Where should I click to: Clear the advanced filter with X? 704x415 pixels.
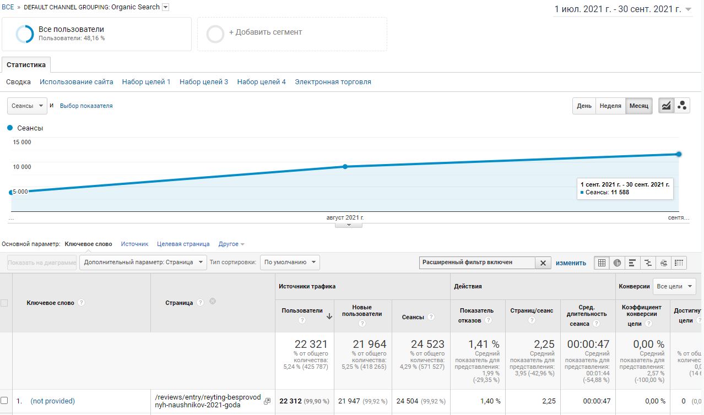pyautogui.click(x=543, y=263)
